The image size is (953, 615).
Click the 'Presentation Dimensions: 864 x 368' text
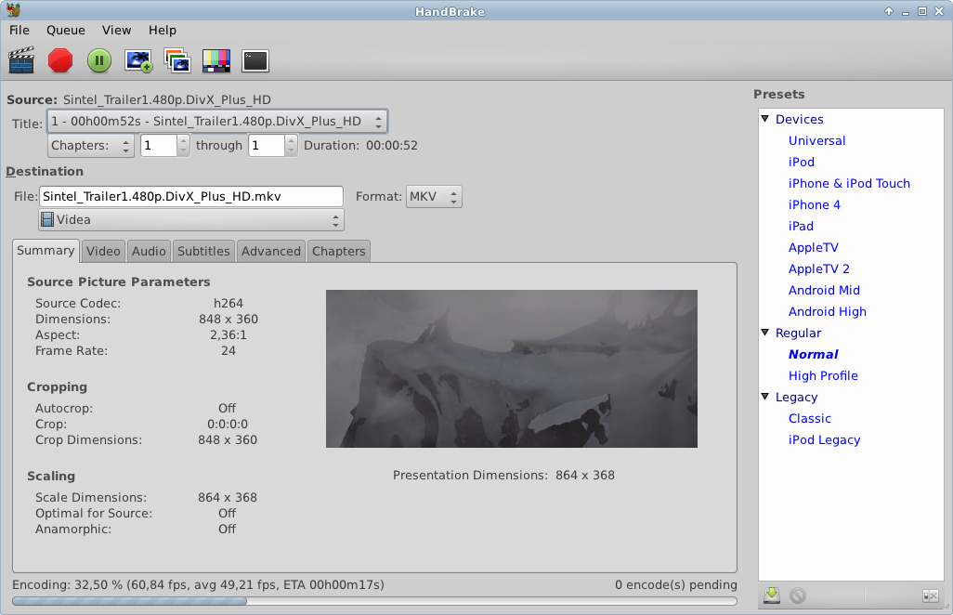503,476
